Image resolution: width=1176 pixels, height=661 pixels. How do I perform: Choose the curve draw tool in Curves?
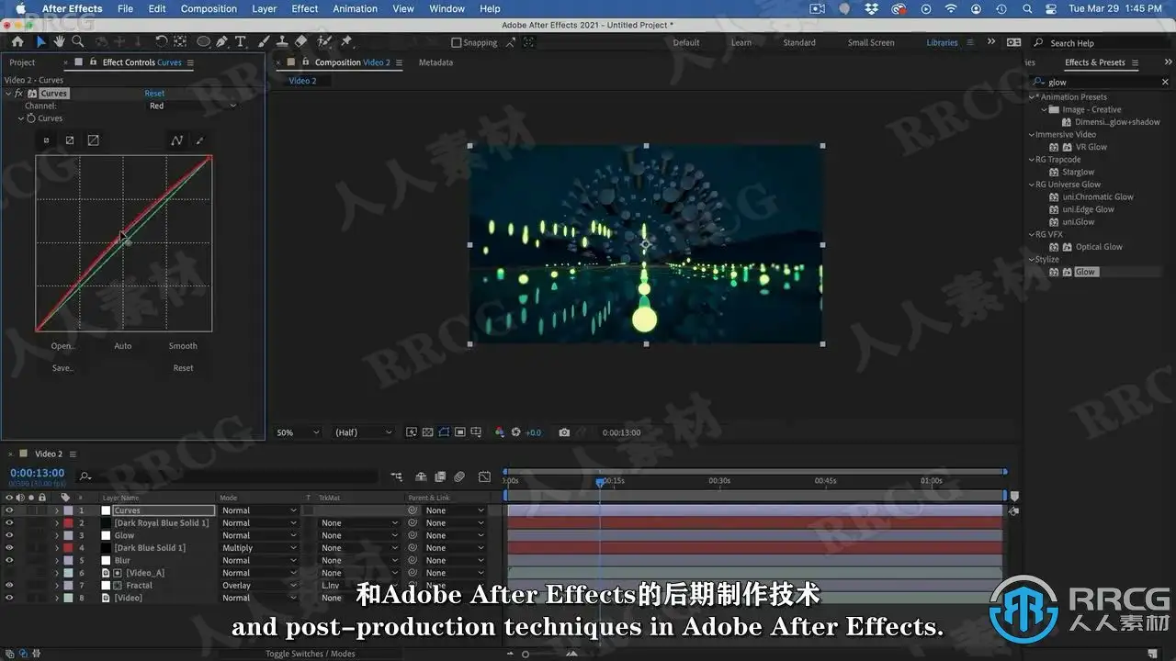[x=176, y=140]
